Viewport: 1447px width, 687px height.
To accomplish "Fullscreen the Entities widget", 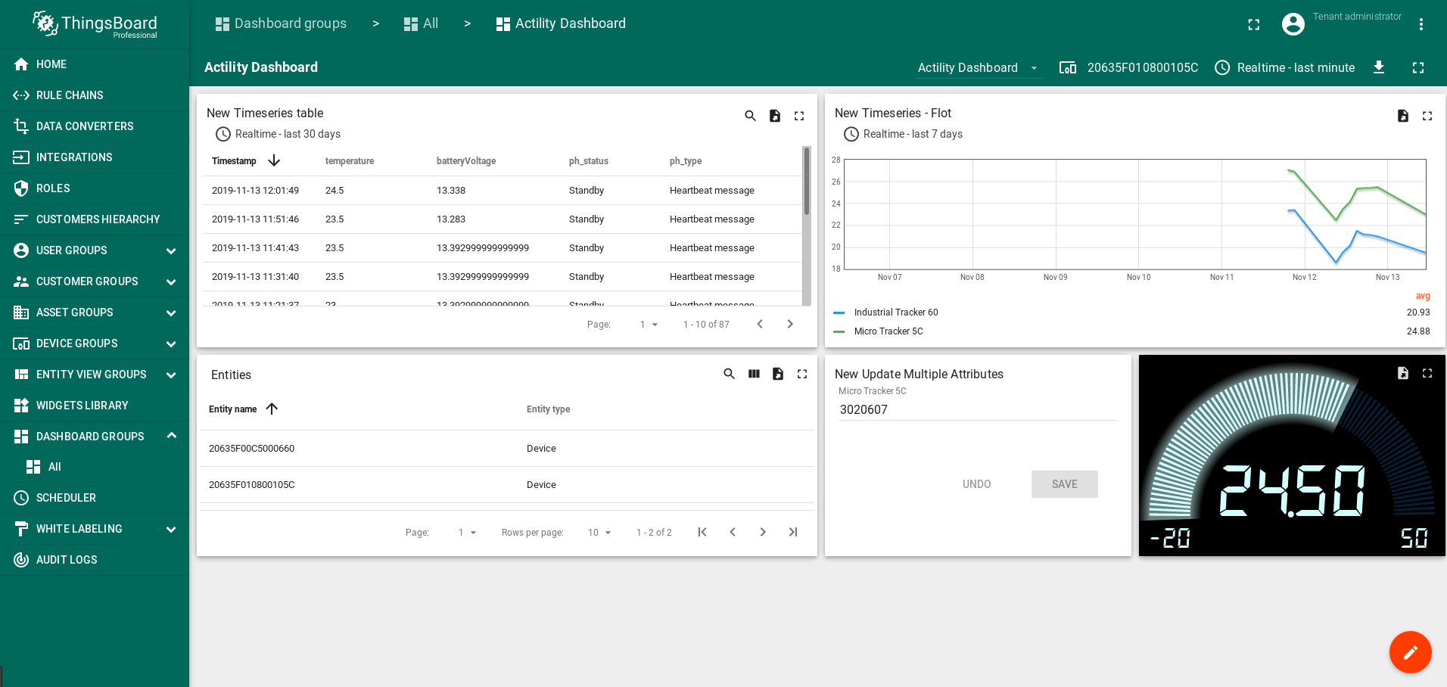I will [x=802, y=374].
